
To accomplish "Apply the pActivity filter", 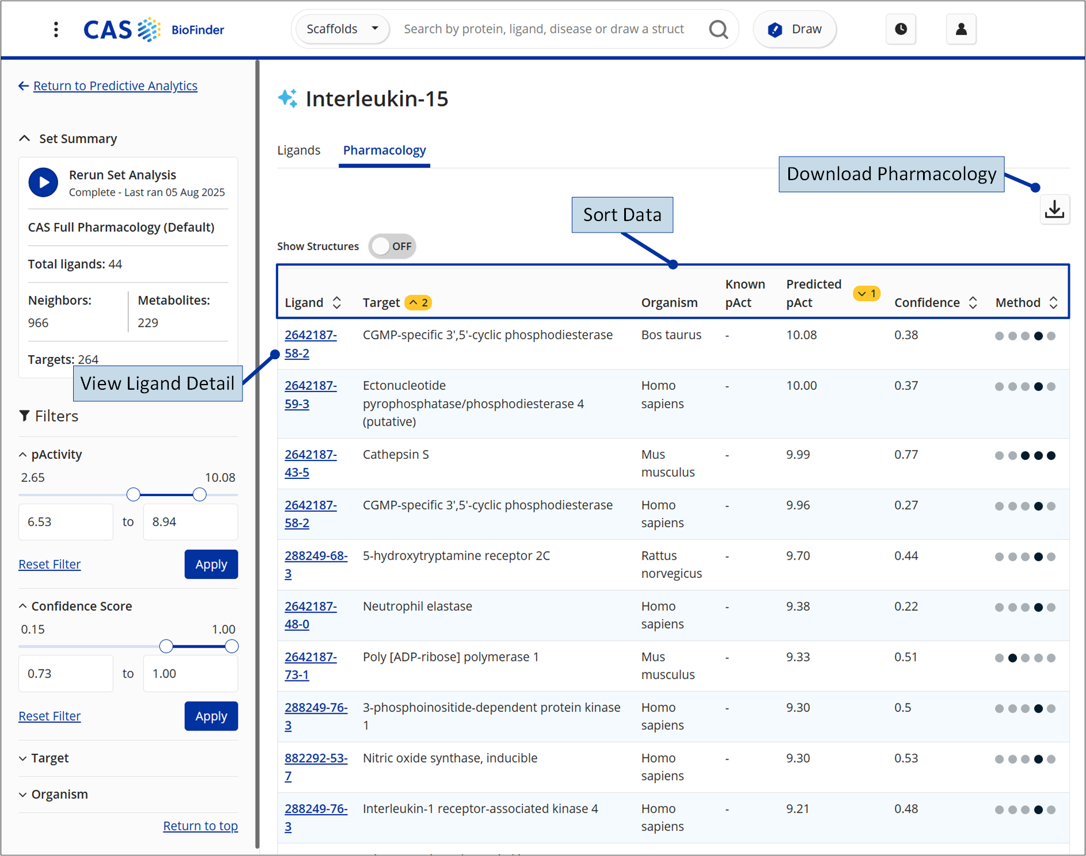I will pos(211,564).
